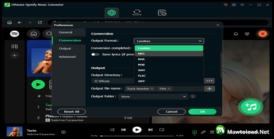Open the built-in web browser tab

112,13
